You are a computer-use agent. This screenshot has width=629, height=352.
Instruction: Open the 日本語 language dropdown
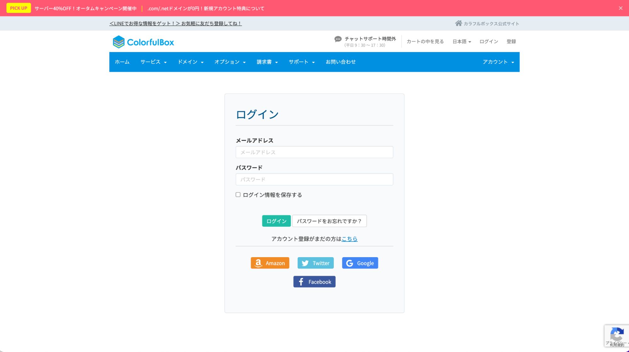462,42
